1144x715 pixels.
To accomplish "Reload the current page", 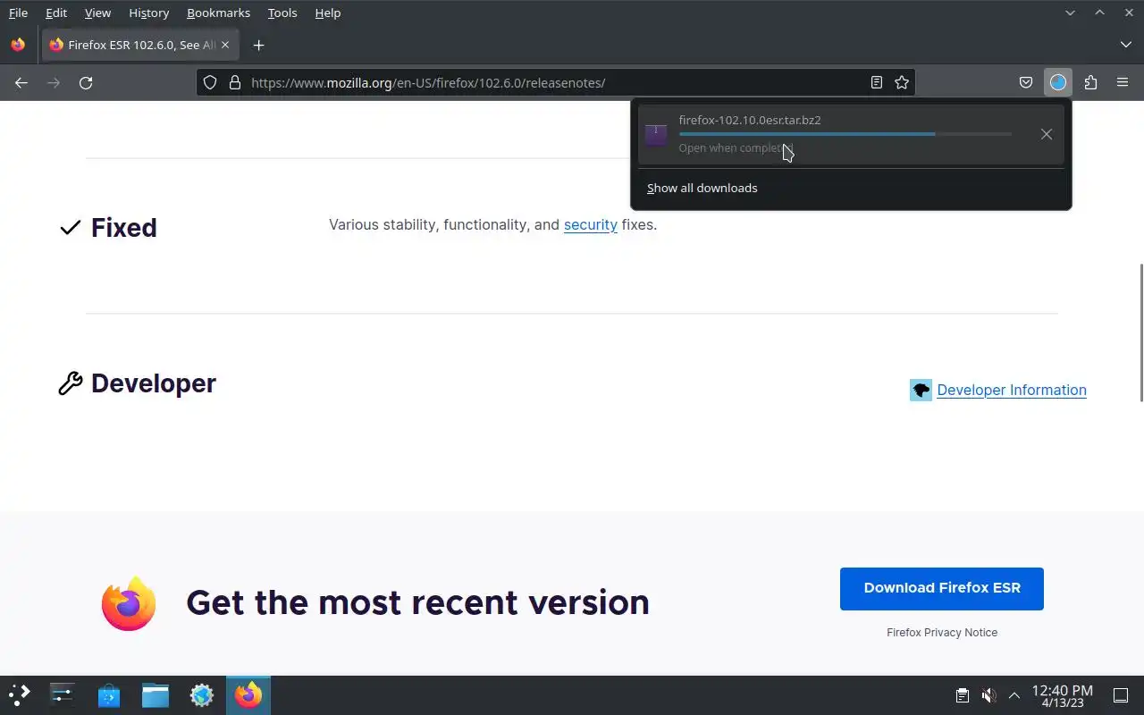I will coord(86,82).
